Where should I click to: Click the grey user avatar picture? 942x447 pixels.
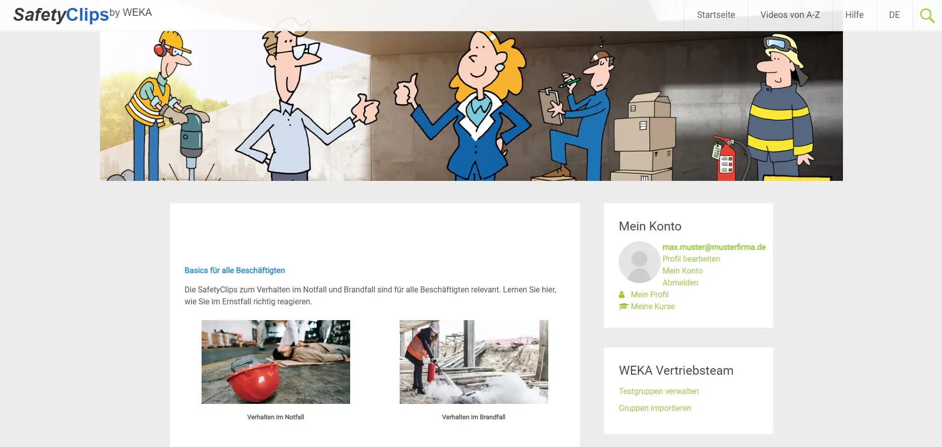point(639,262)
